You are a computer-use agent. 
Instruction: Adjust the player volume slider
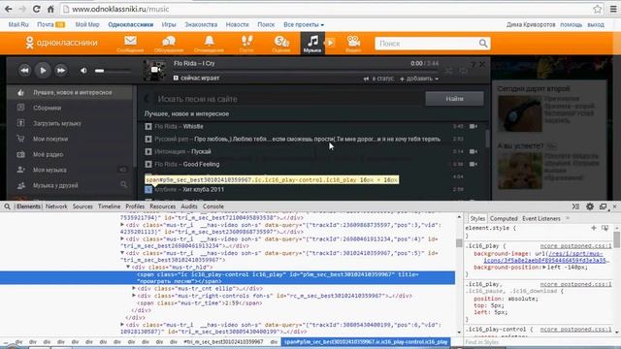[113, 71]
